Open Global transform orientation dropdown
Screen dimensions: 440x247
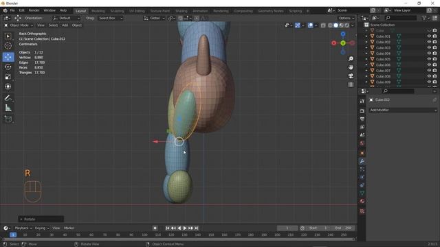tap(154, 19)
